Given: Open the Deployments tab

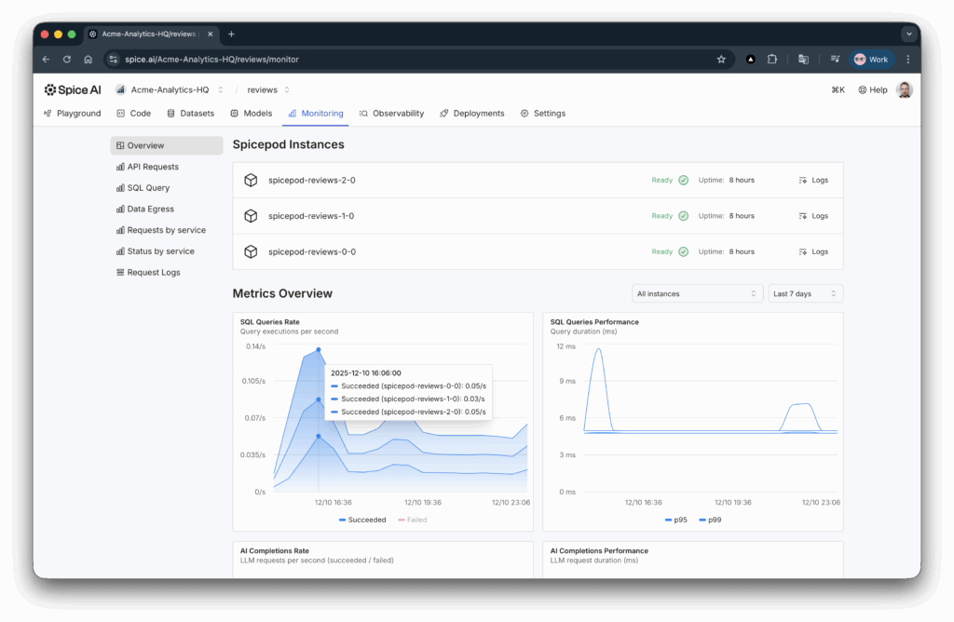Looking at the screenshot, I should tap(472, 114).
